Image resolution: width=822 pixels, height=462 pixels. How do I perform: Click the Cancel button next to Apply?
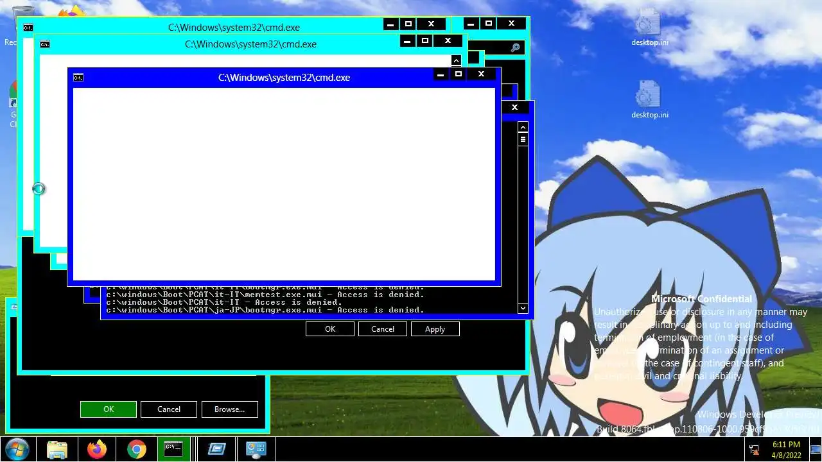point(383,329)
